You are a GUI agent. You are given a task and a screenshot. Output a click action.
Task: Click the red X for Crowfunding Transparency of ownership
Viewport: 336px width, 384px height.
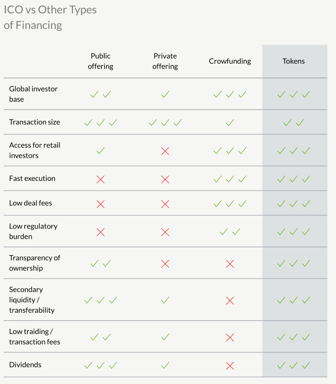click(230, 263)
